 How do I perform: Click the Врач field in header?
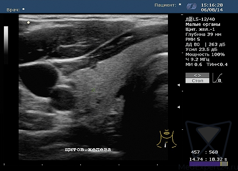point(15,10)
